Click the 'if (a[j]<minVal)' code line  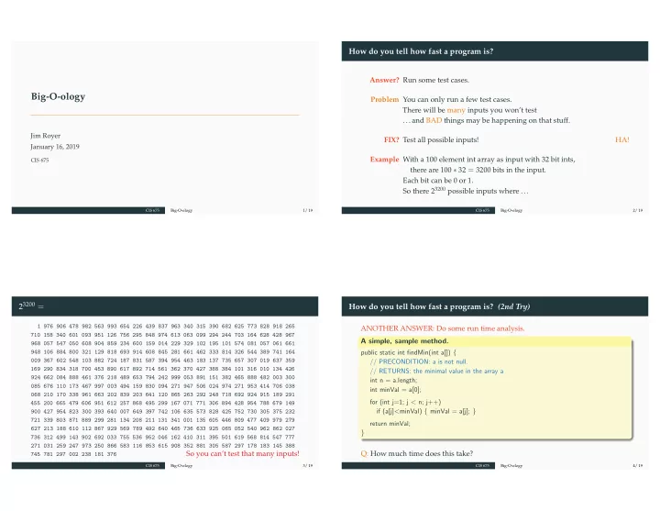tap(425, 411)
